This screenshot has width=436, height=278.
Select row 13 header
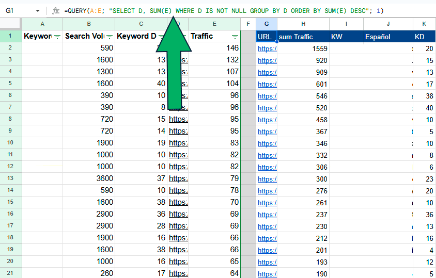[x=10, y=178]
